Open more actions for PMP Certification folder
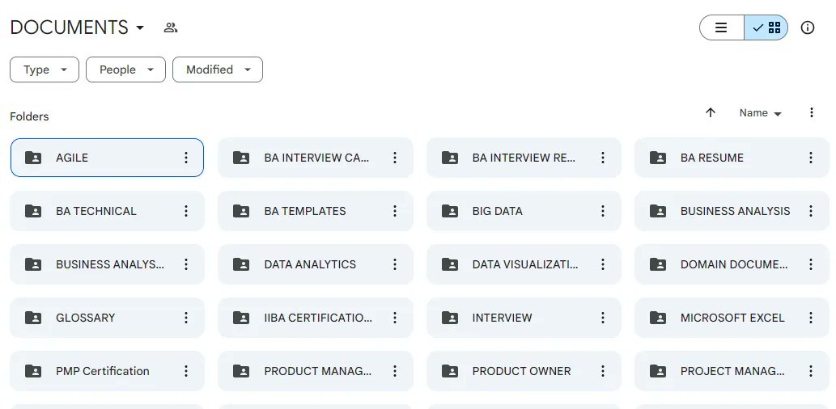 (x=186, y=371)
